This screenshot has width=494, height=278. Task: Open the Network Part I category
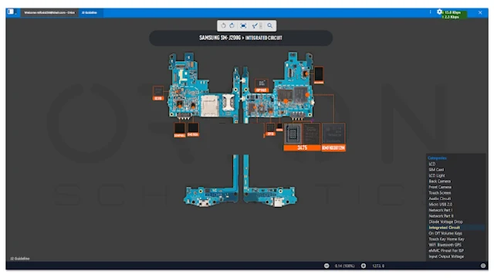tap(440, 210)
